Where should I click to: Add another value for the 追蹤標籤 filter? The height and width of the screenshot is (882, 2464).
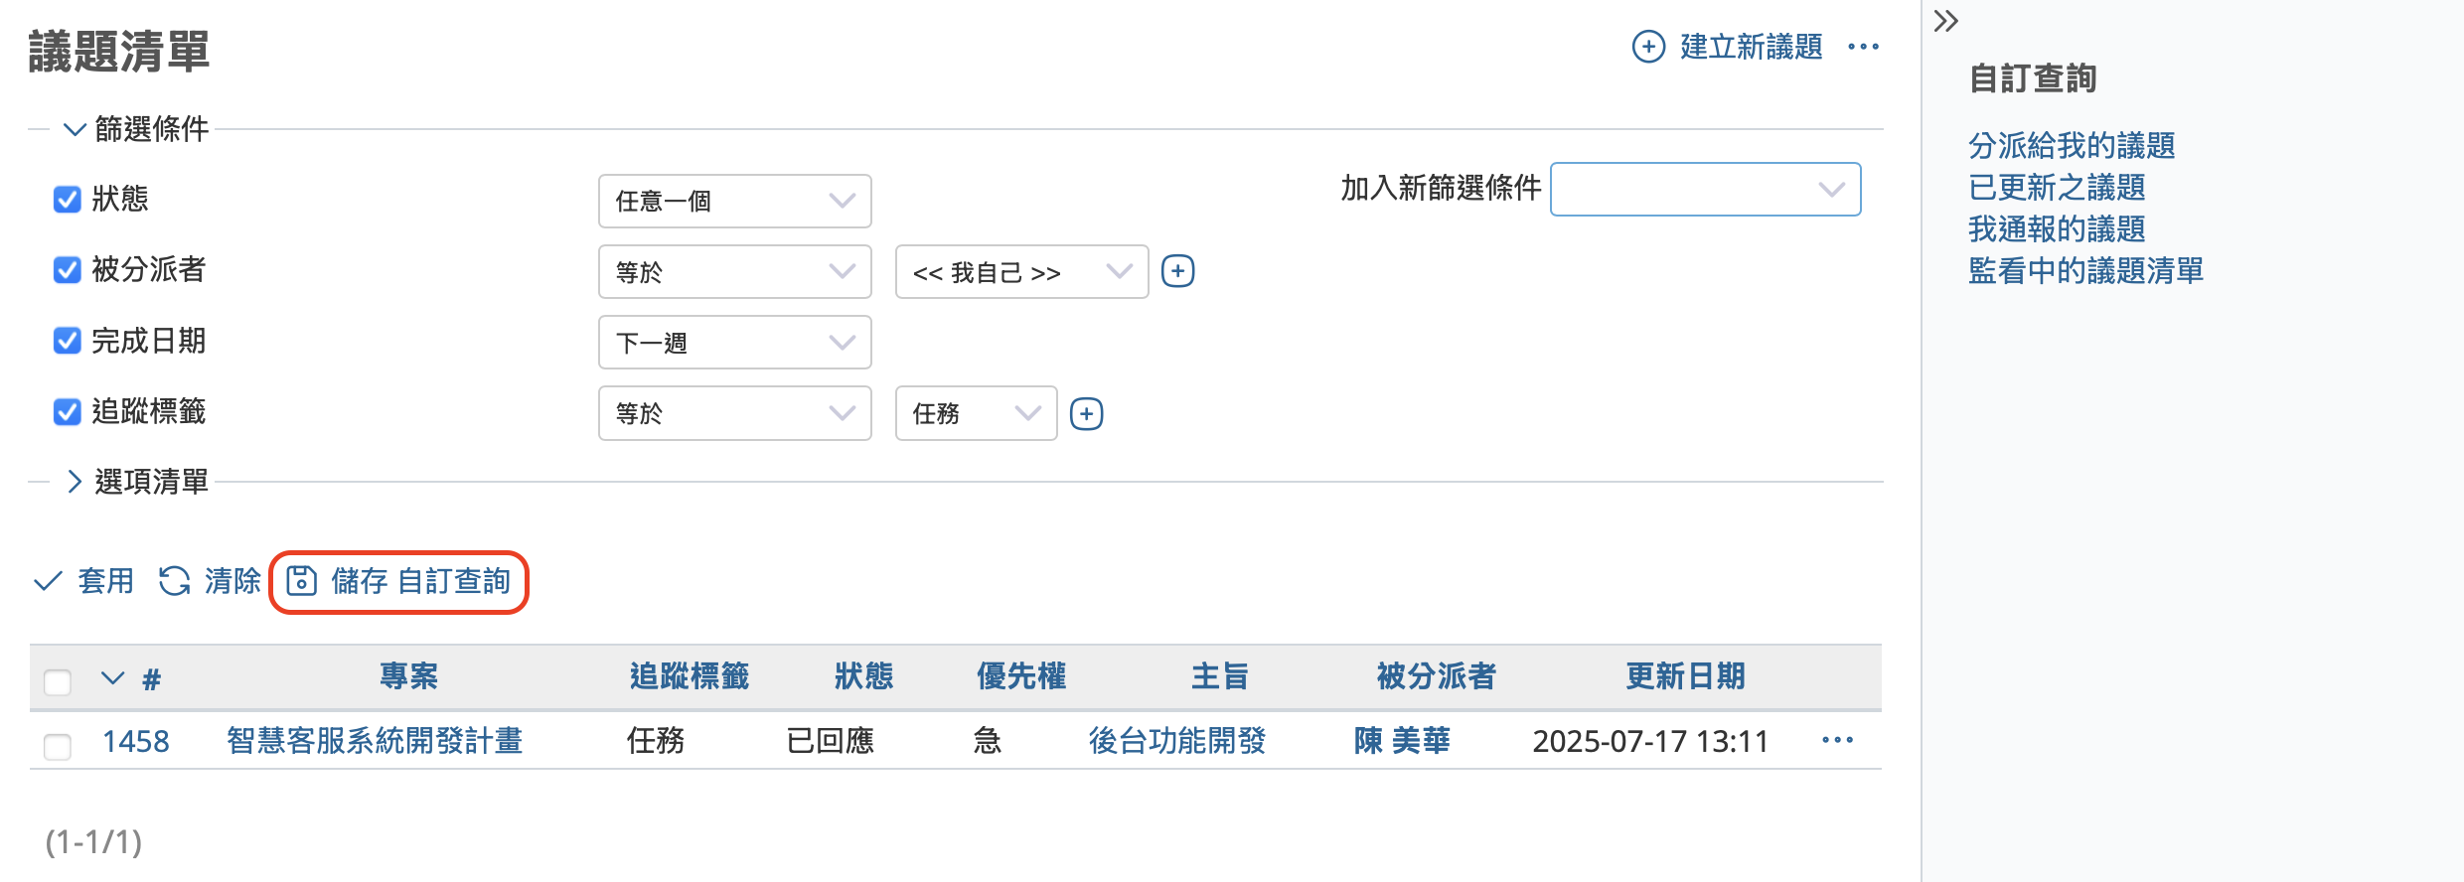(1086, 413)
